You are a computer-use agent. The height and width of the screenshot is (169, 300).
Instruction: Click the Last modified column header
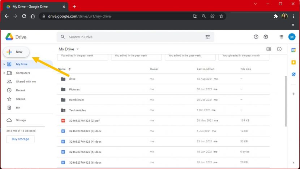206,69
